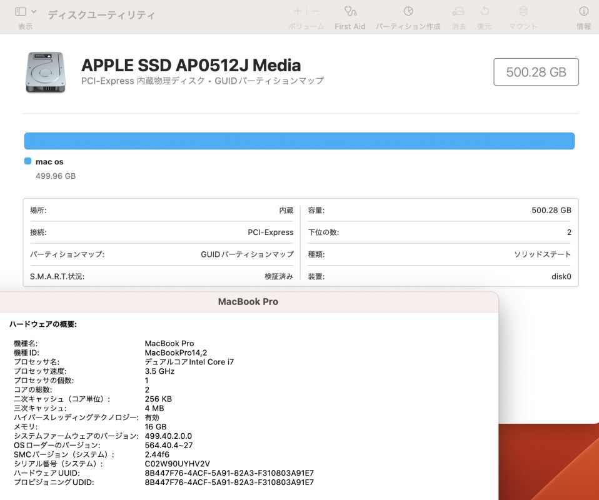Click the PCI-Express value in 接続 row
This screenshot has height=500, width=599.
pos(271,232)
